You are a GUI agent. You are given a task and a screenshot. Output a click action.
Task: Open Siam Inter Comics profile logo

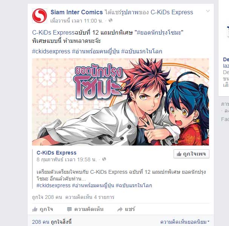click(x=40, y=16)
